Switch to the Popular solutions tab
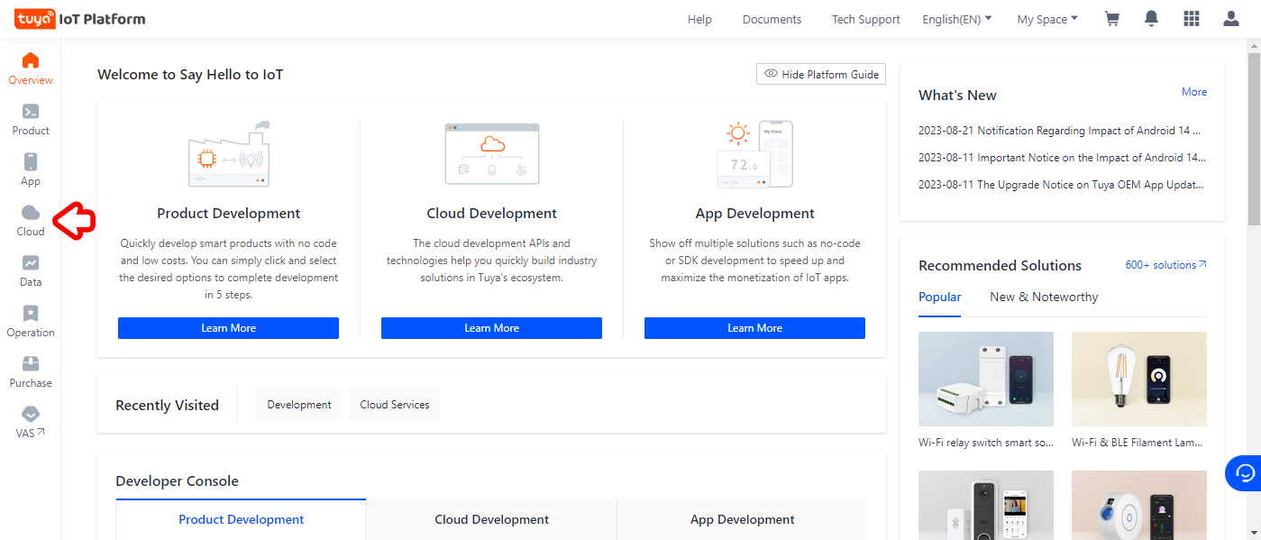 (x=940, y=297)
